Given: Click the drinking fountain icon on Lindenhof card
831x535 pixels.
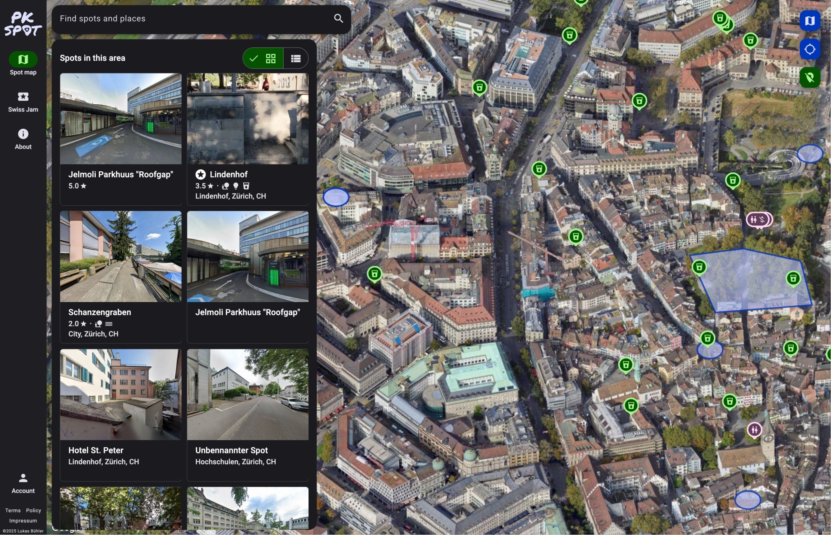Looking at the screenshot, I should (246, 186).
